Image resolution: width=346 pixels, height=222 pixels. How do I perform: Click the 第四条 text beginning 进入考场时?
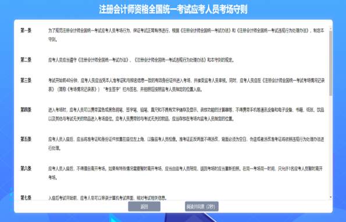tap(186, 114)
